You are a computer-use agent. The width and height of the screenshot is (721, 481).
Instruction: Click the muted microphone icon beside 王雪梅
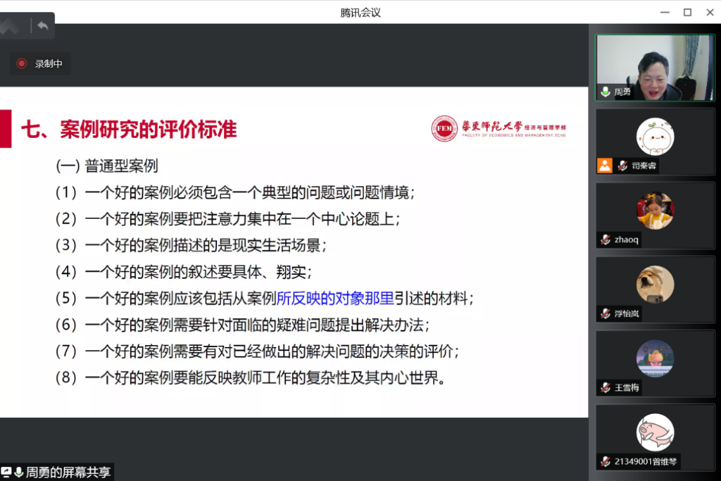pyautogui.click(x=605, y=388)
